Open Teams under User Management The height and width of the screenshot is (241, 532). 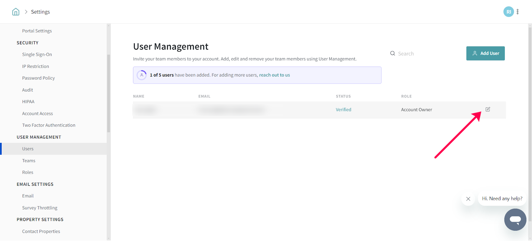click(29, 161)
